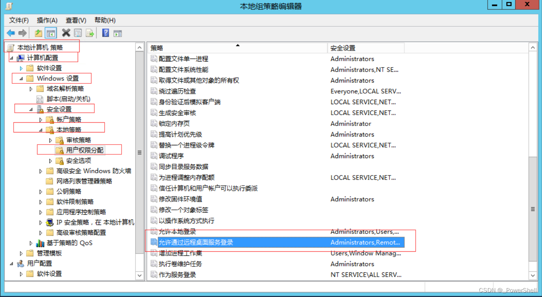Image resolution: width=542 pixels, height=297 pixels.
Task: Click the policy list scrollbar thumb
Action: coord(533,209)
